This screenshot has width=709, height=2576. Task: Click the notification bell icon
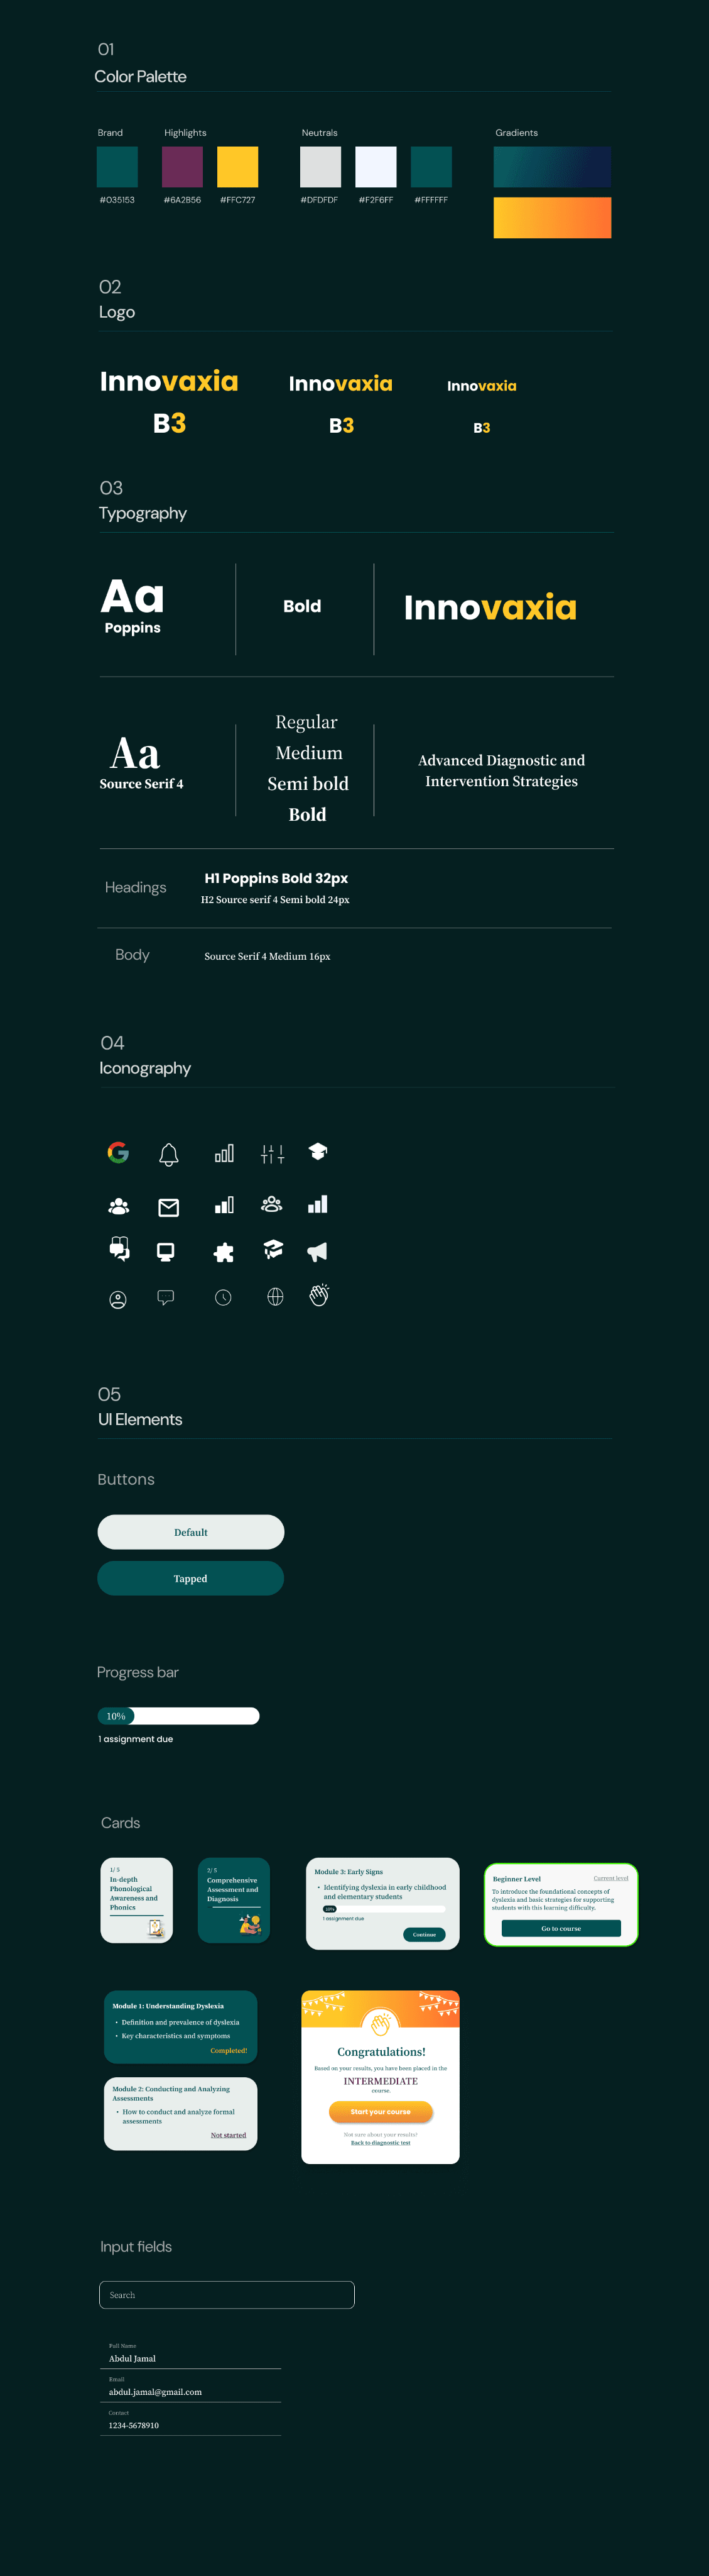pos(169,1154)
